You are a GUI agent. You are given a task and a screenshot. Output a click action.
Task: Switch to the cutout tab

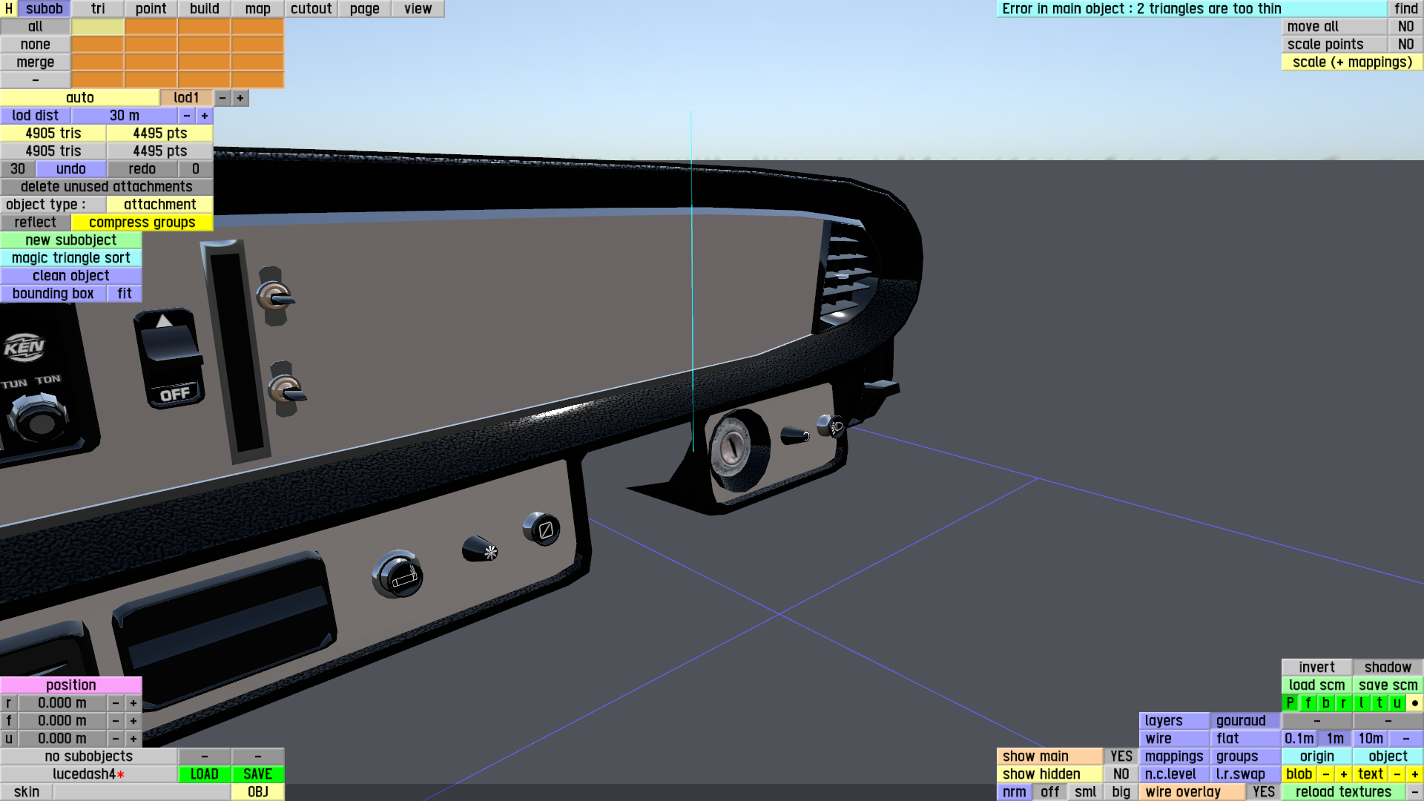(x=311, y=8)
